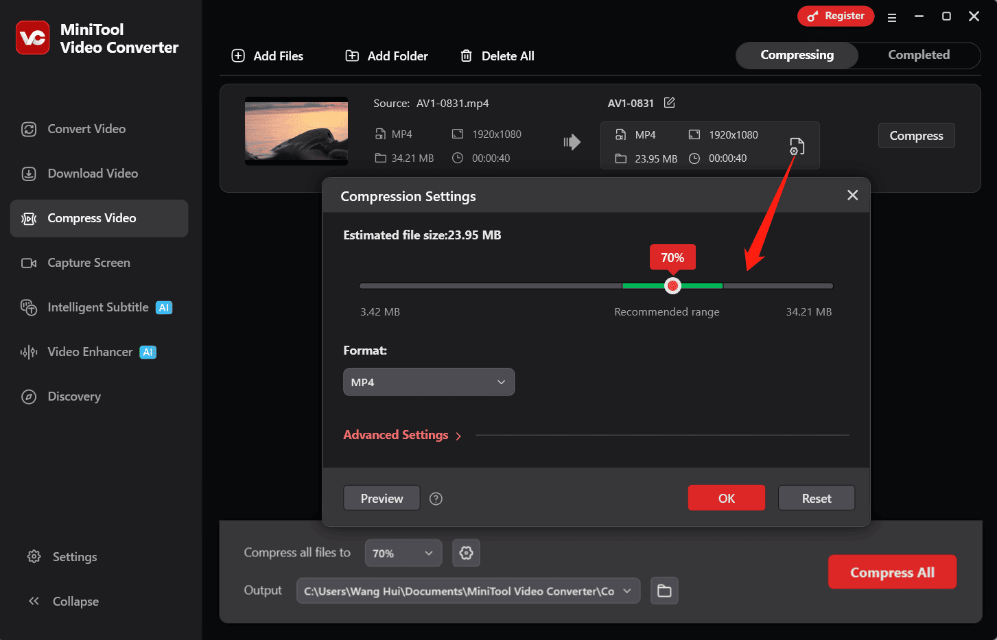997x640 pixels.
Task: Click the source 1920x1080 resolution text
Action: tap(497, 134)
